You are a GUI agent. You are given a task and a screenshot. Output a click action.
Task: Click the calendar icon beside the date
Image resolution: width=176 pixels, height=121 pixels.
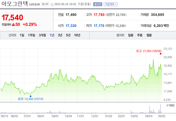(x=52, y=5)
